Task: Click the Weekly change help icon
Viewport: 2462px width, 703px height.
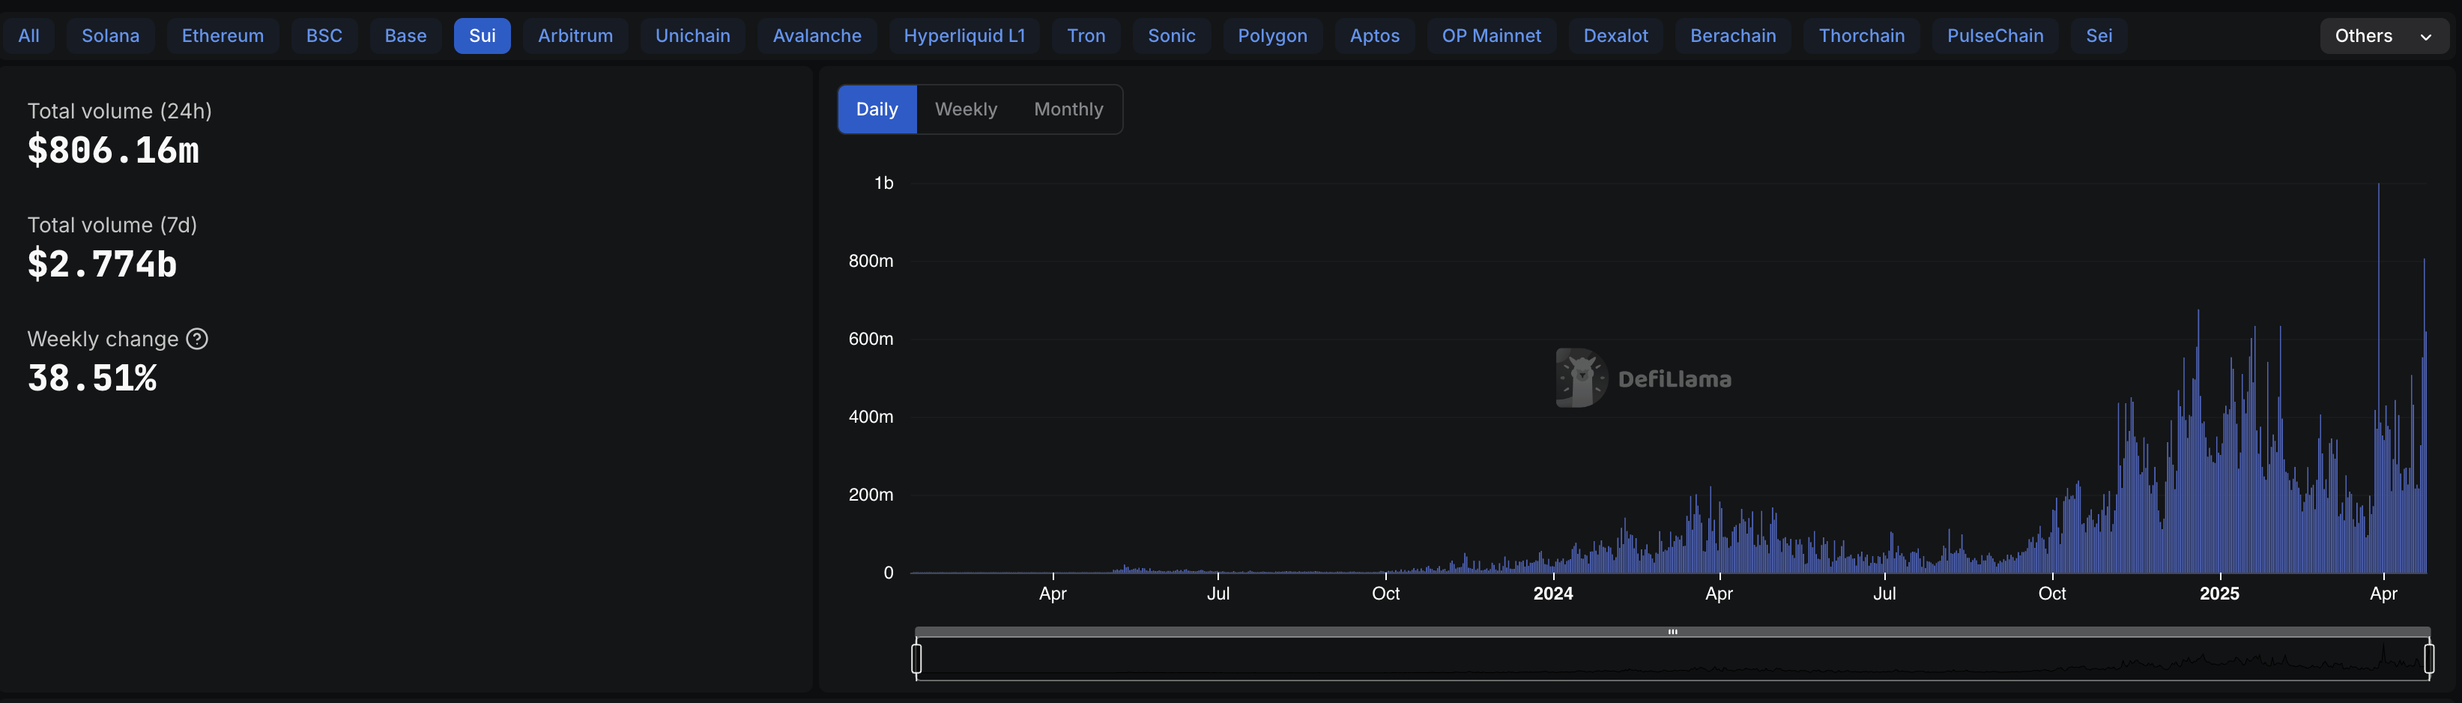Action: [197, 340]
